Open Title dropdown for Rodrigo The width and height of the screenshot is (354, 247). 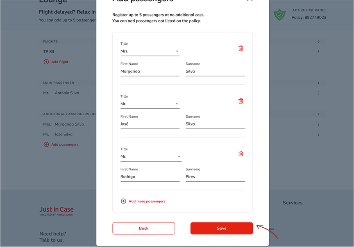(151, 157)
